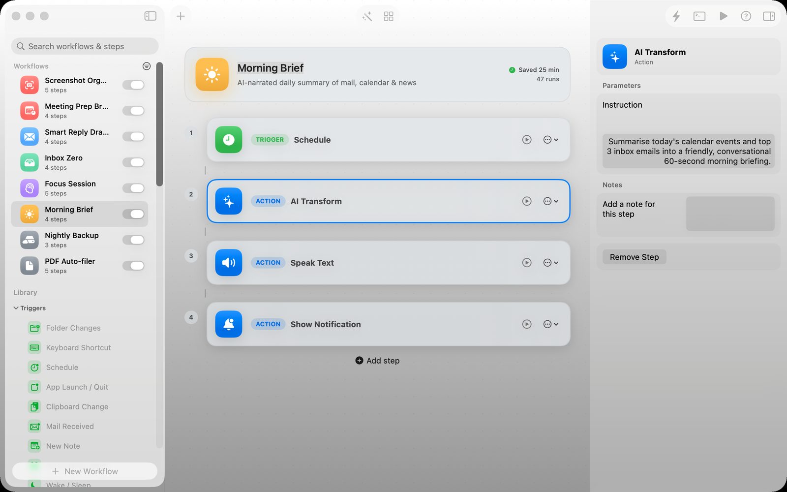The width and height of the screenshot is (787, 492).
Task: Open the help question mark icon
Action: [746, 16]
